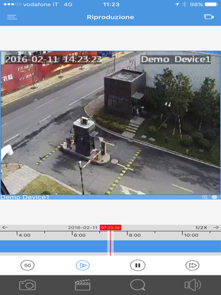Image resolution: width=221 pixels, height=295 pixels.
Task: Click the blue recording bar on timeline
Action: pyautogui.click(x=110, y=246)
